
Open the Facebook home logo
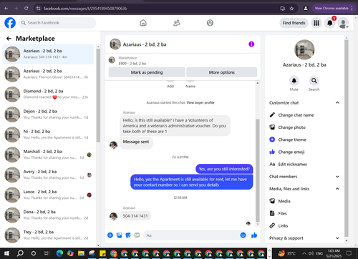point(10,23)
